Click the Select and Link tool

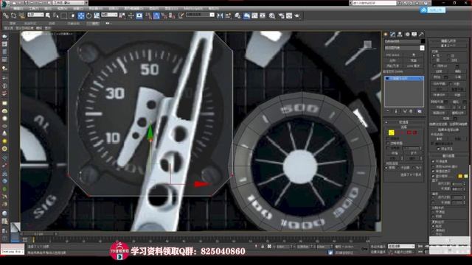click(6, 15)
